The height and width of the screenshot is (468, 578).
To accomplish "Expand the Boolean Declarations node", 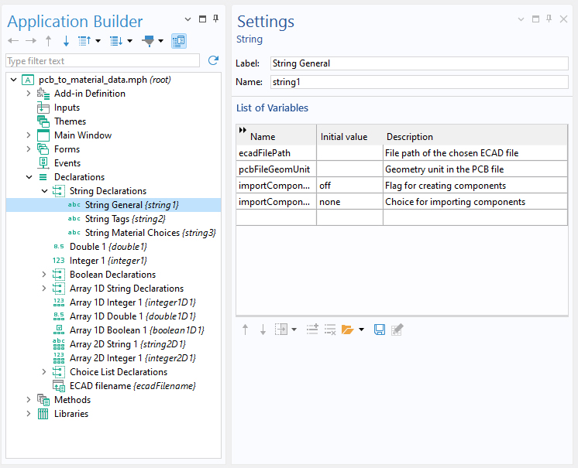I will coord(44,275).
